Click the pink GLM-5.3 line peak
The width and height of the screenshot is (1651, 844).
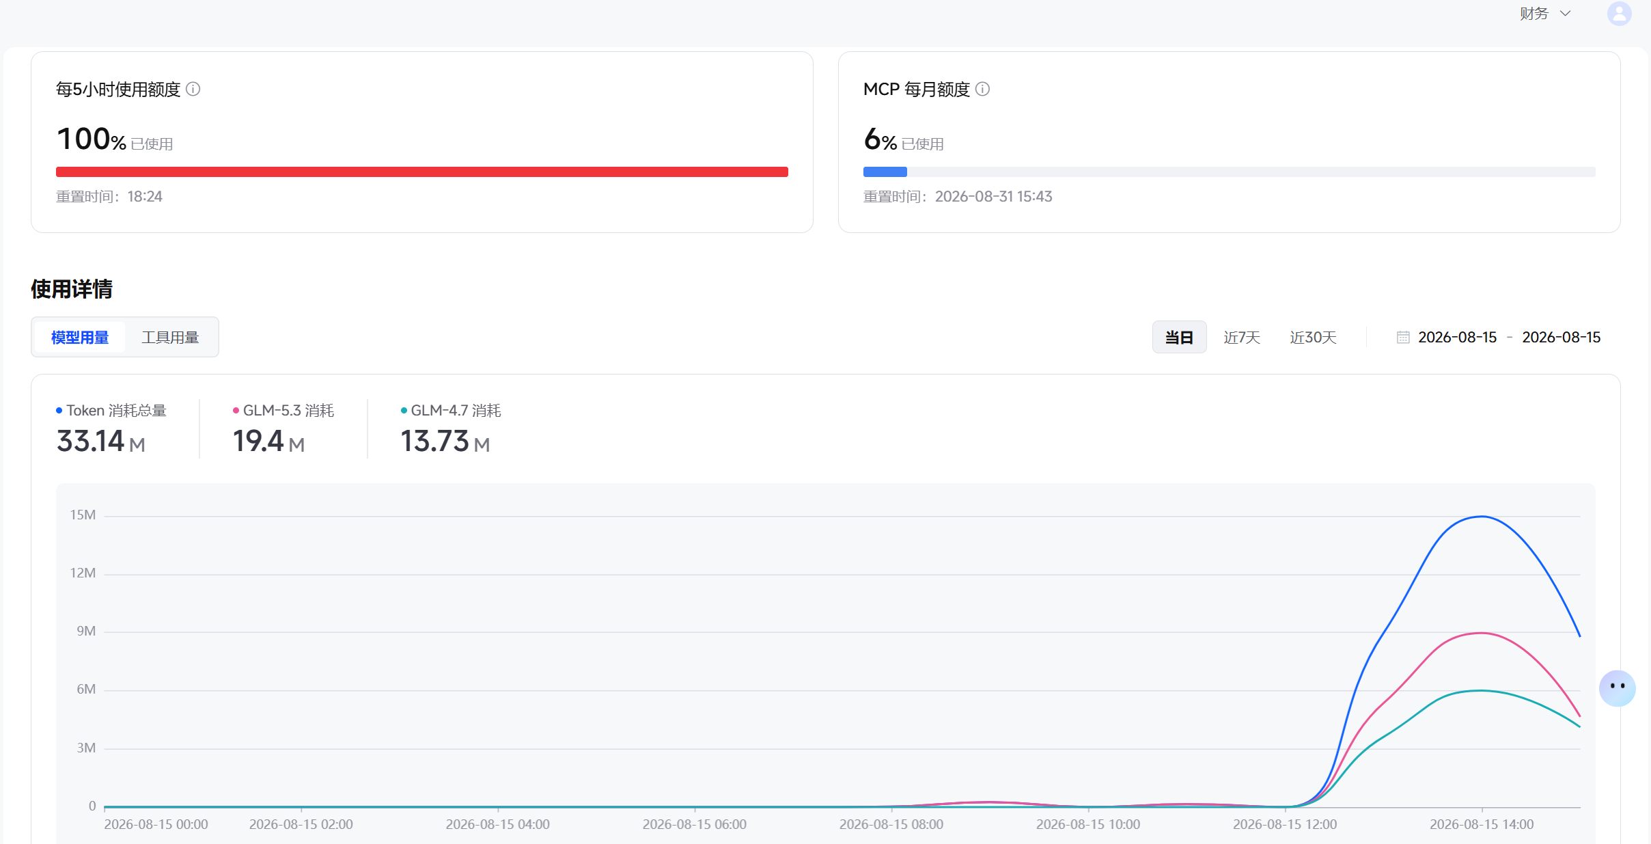coord(1482,633)
